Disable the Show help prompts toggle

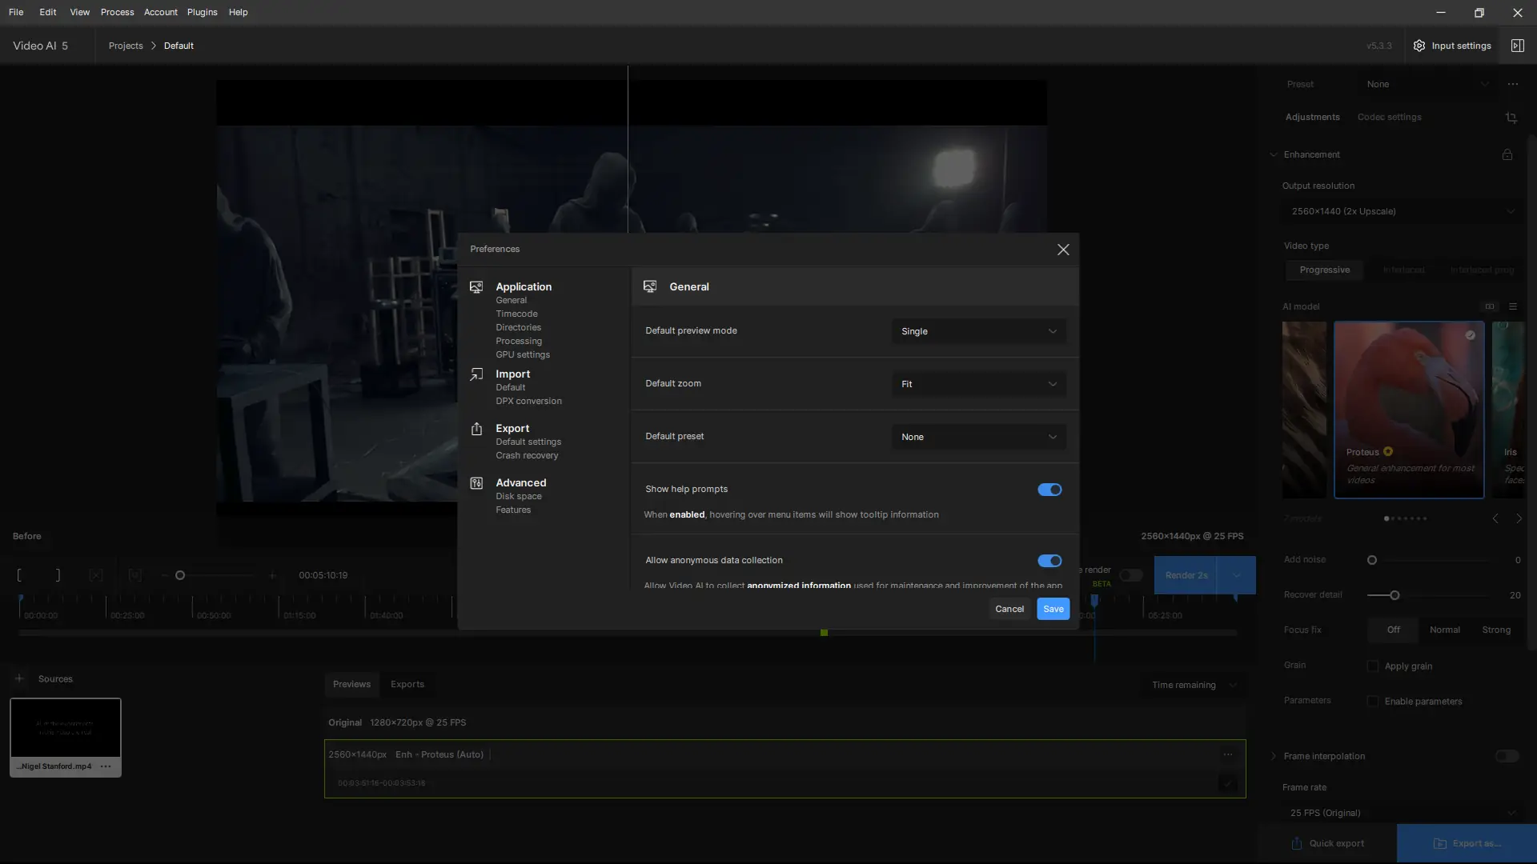pos(1049,490)
